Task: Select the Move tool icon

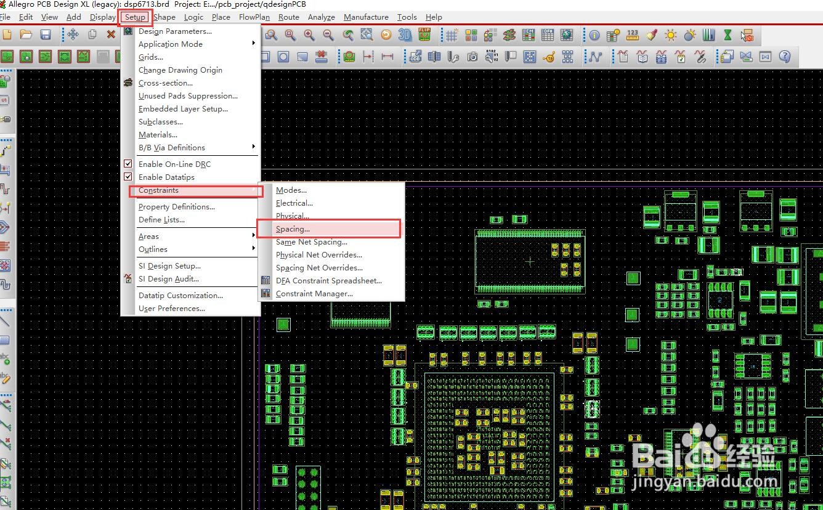Action: pos(73,35)
